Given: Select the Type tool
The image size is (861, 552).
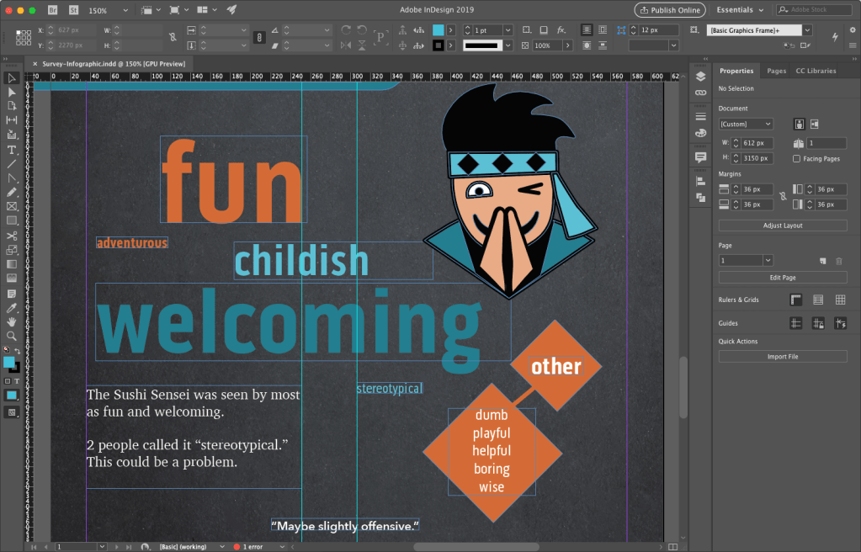Looking at the screenshot, I should (11, 151).
